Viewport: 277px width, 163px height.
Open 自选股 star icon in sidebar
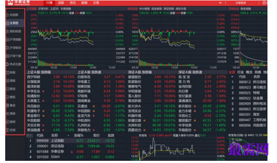pos(8,15)
